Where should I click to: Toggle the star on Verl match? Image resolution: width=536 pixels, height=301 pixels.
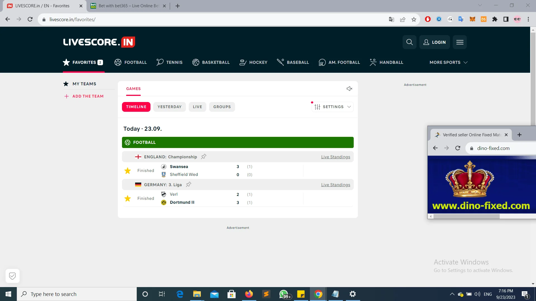pyautogui.click(x=128, y=198)
